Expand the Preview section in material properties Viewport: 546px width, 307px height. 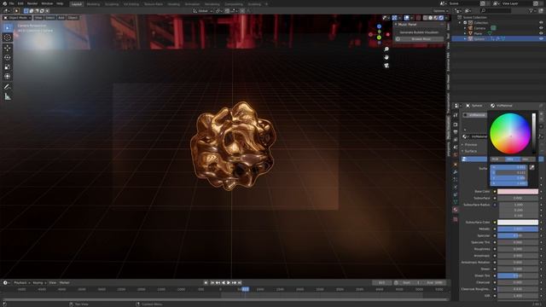470,144
